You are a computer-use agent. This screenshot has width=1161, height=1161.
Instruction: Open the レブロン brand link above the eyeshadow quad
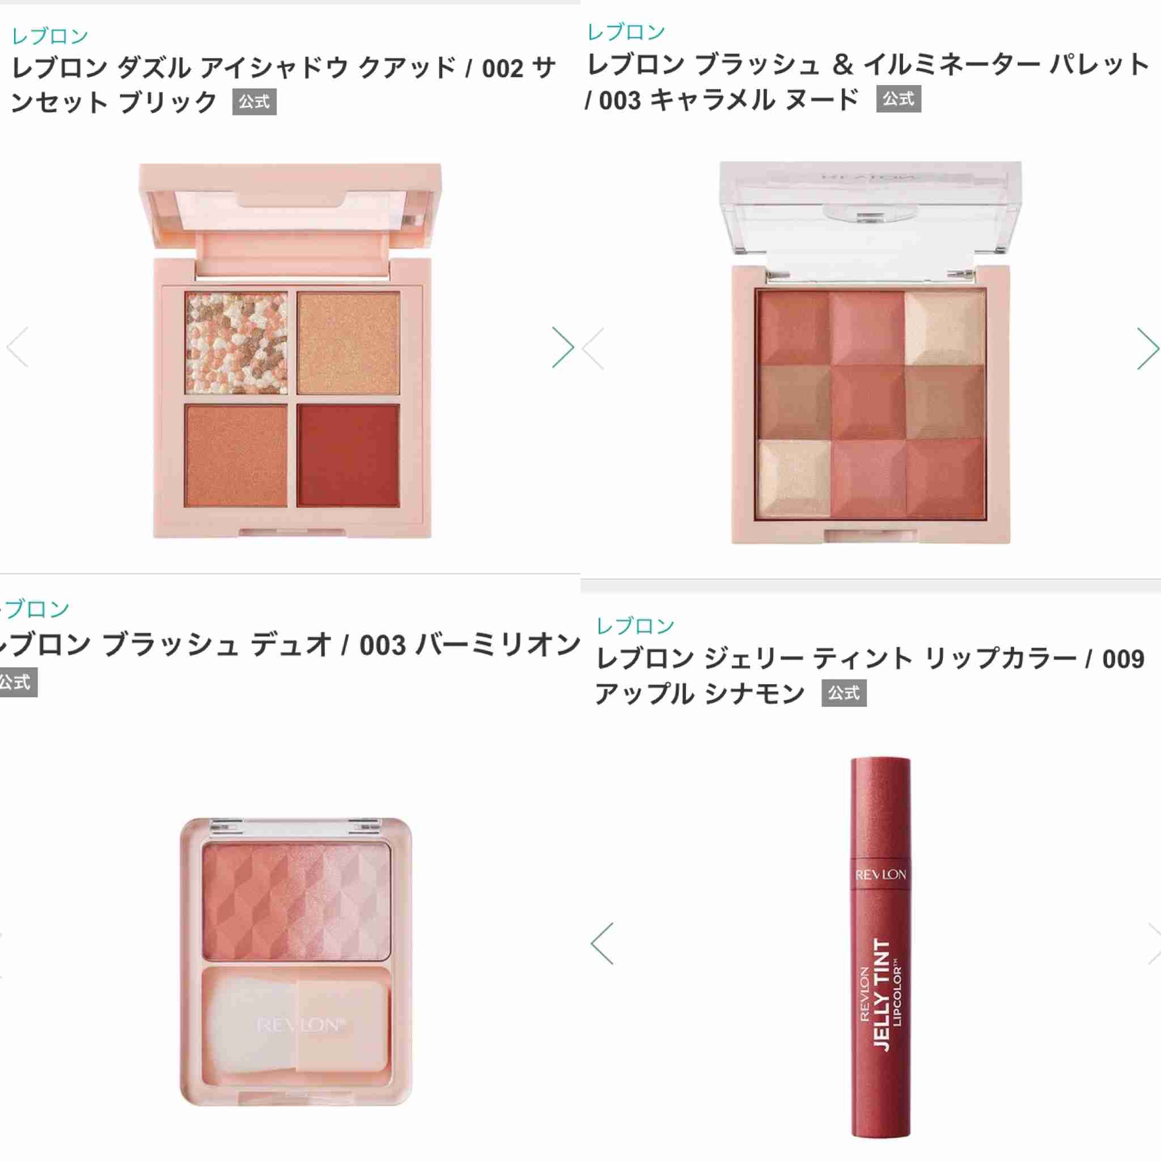[x=50, y=36]
